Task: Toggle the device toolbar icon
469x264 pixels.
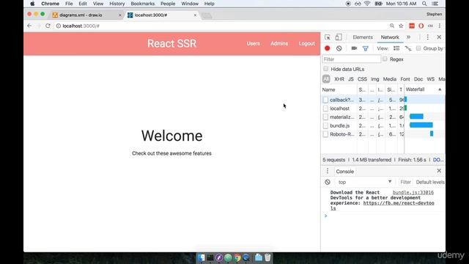Action: tap(339, 37)
